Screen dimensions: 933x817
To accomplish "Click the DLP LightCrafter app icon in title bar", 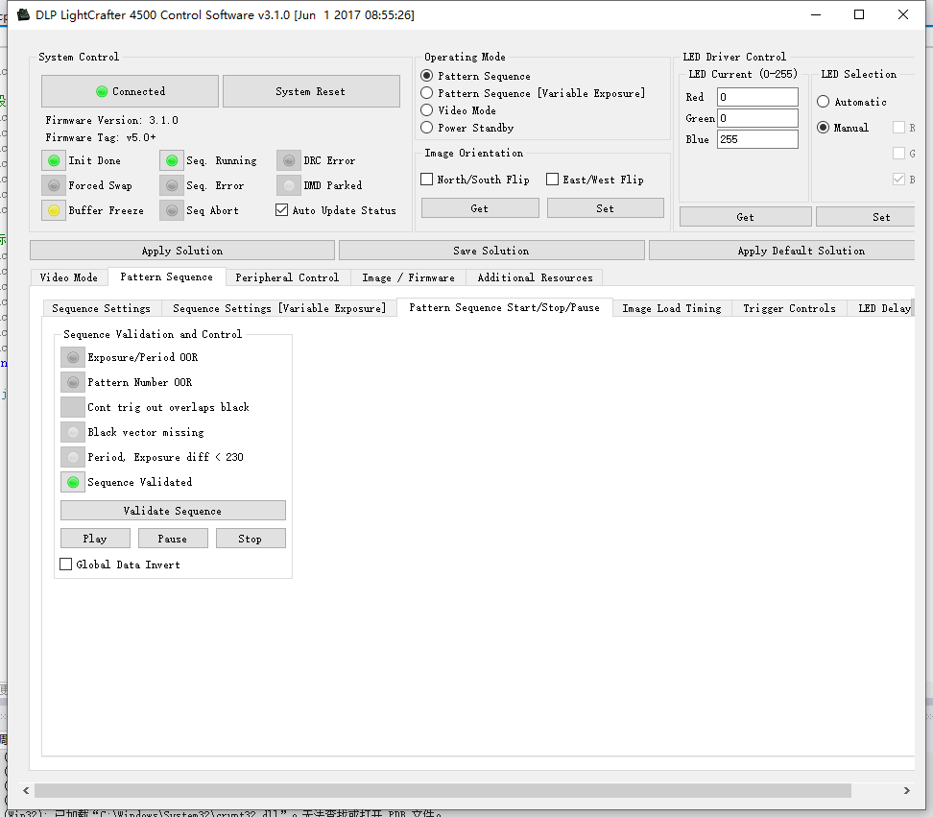I will (23, 14).
